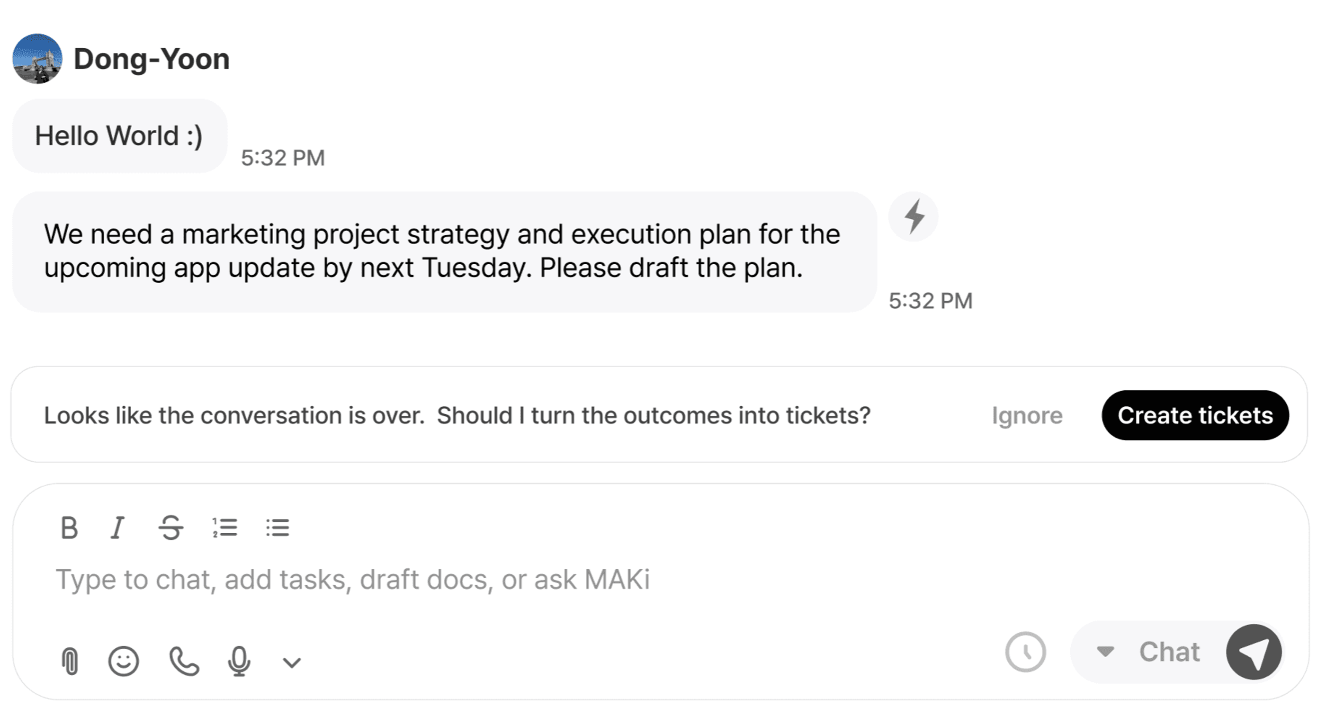Open the emoji picker
This screenshot has height=716, width=1326.
[124, 661]
